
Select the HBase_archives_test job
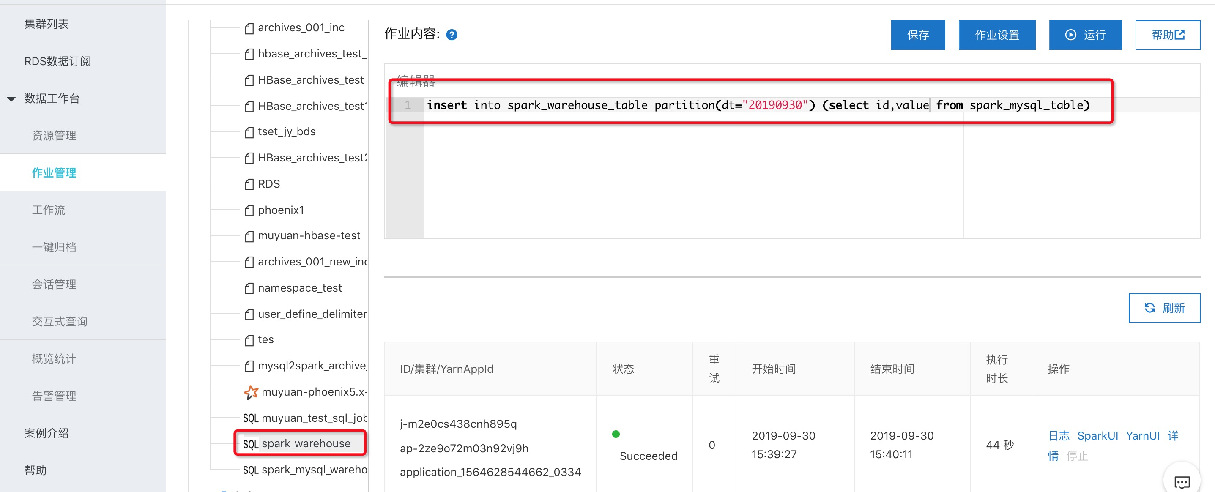click(x=310, y=80)
